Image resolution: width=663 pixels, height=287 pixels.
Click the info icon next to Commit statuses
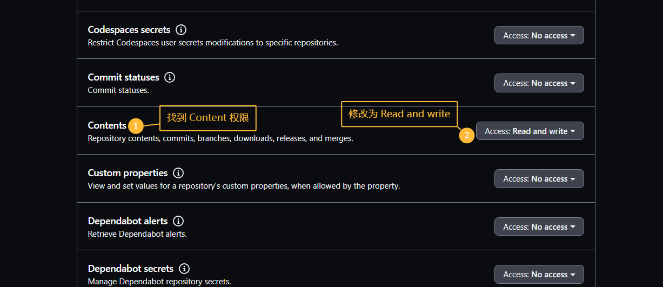point(170,77)
